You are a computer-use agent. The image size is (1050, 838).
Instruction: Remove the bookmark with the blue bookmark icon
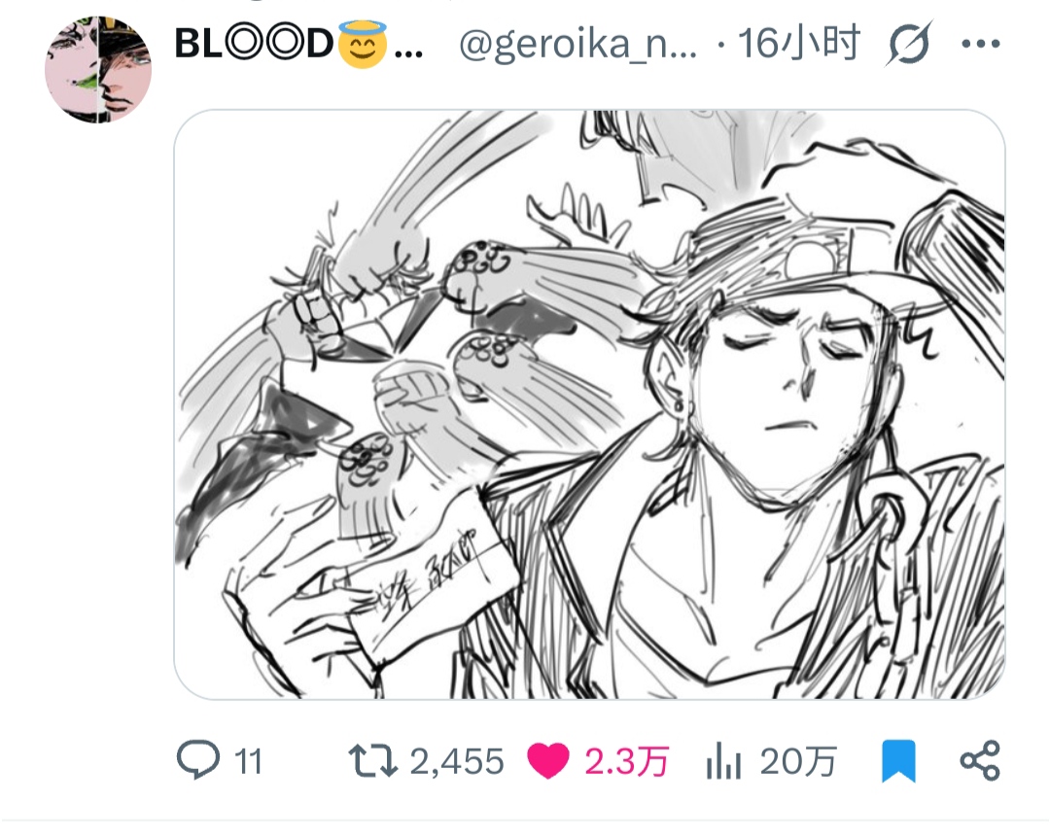pos(897,760)
